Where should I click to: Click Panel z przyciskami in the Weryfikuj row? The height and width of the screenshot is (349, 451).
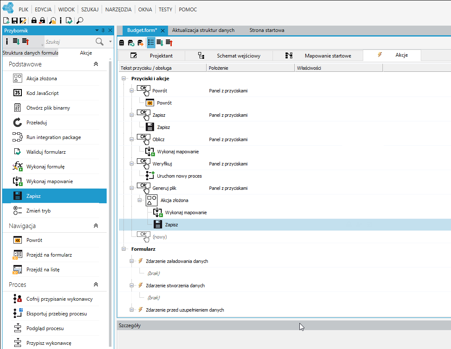tap(228, 164)
